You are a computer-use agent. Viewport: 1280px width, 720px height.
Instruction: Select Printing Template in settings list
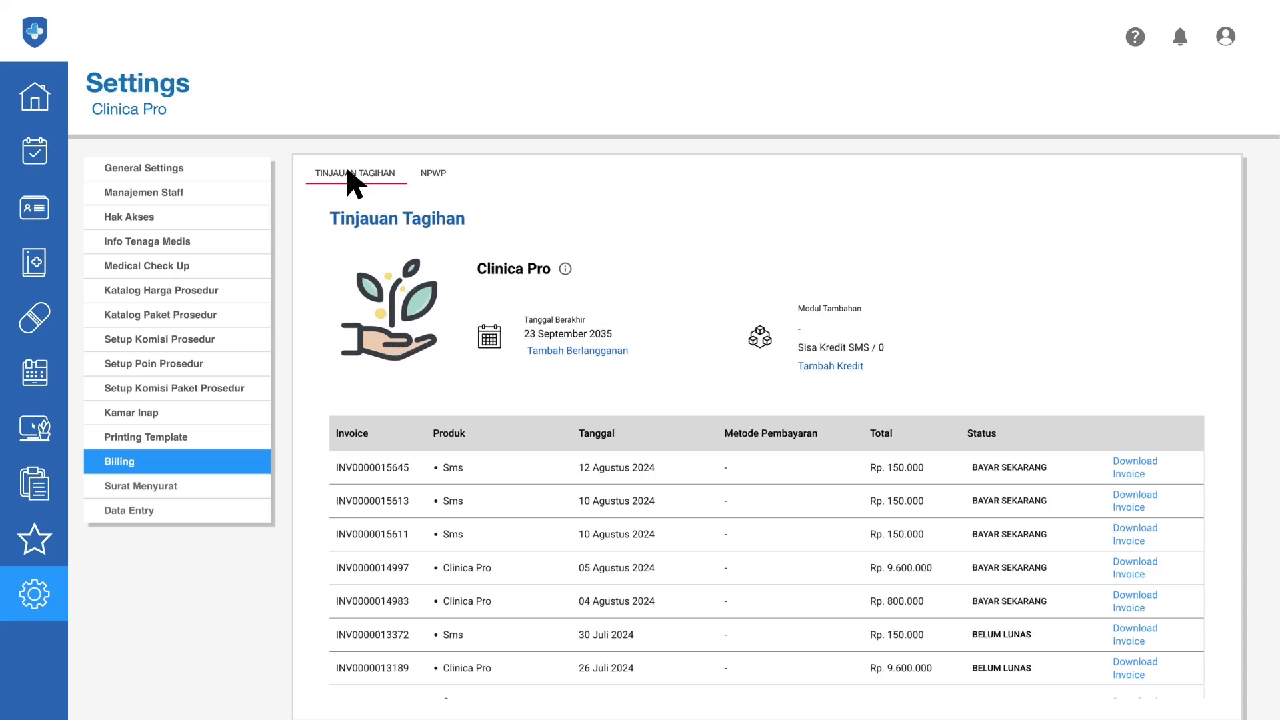(146, 437)
